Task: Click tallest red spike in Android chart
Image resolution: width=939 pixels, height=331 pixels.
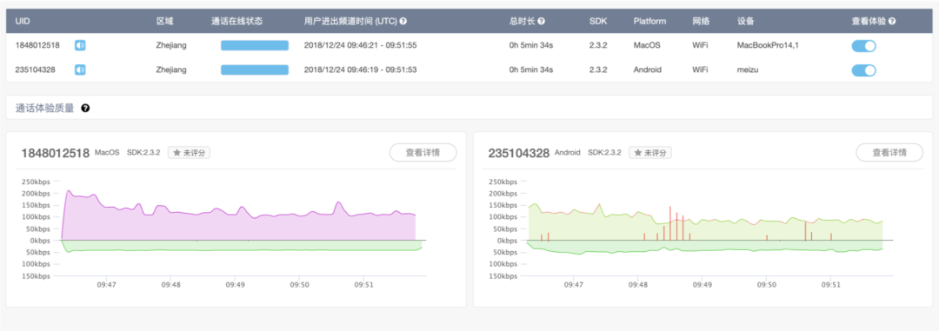Action: pos(670,223)
